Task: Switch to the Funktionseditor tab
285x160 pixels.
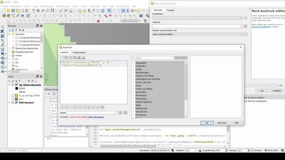Action: (x=79, y=52)
